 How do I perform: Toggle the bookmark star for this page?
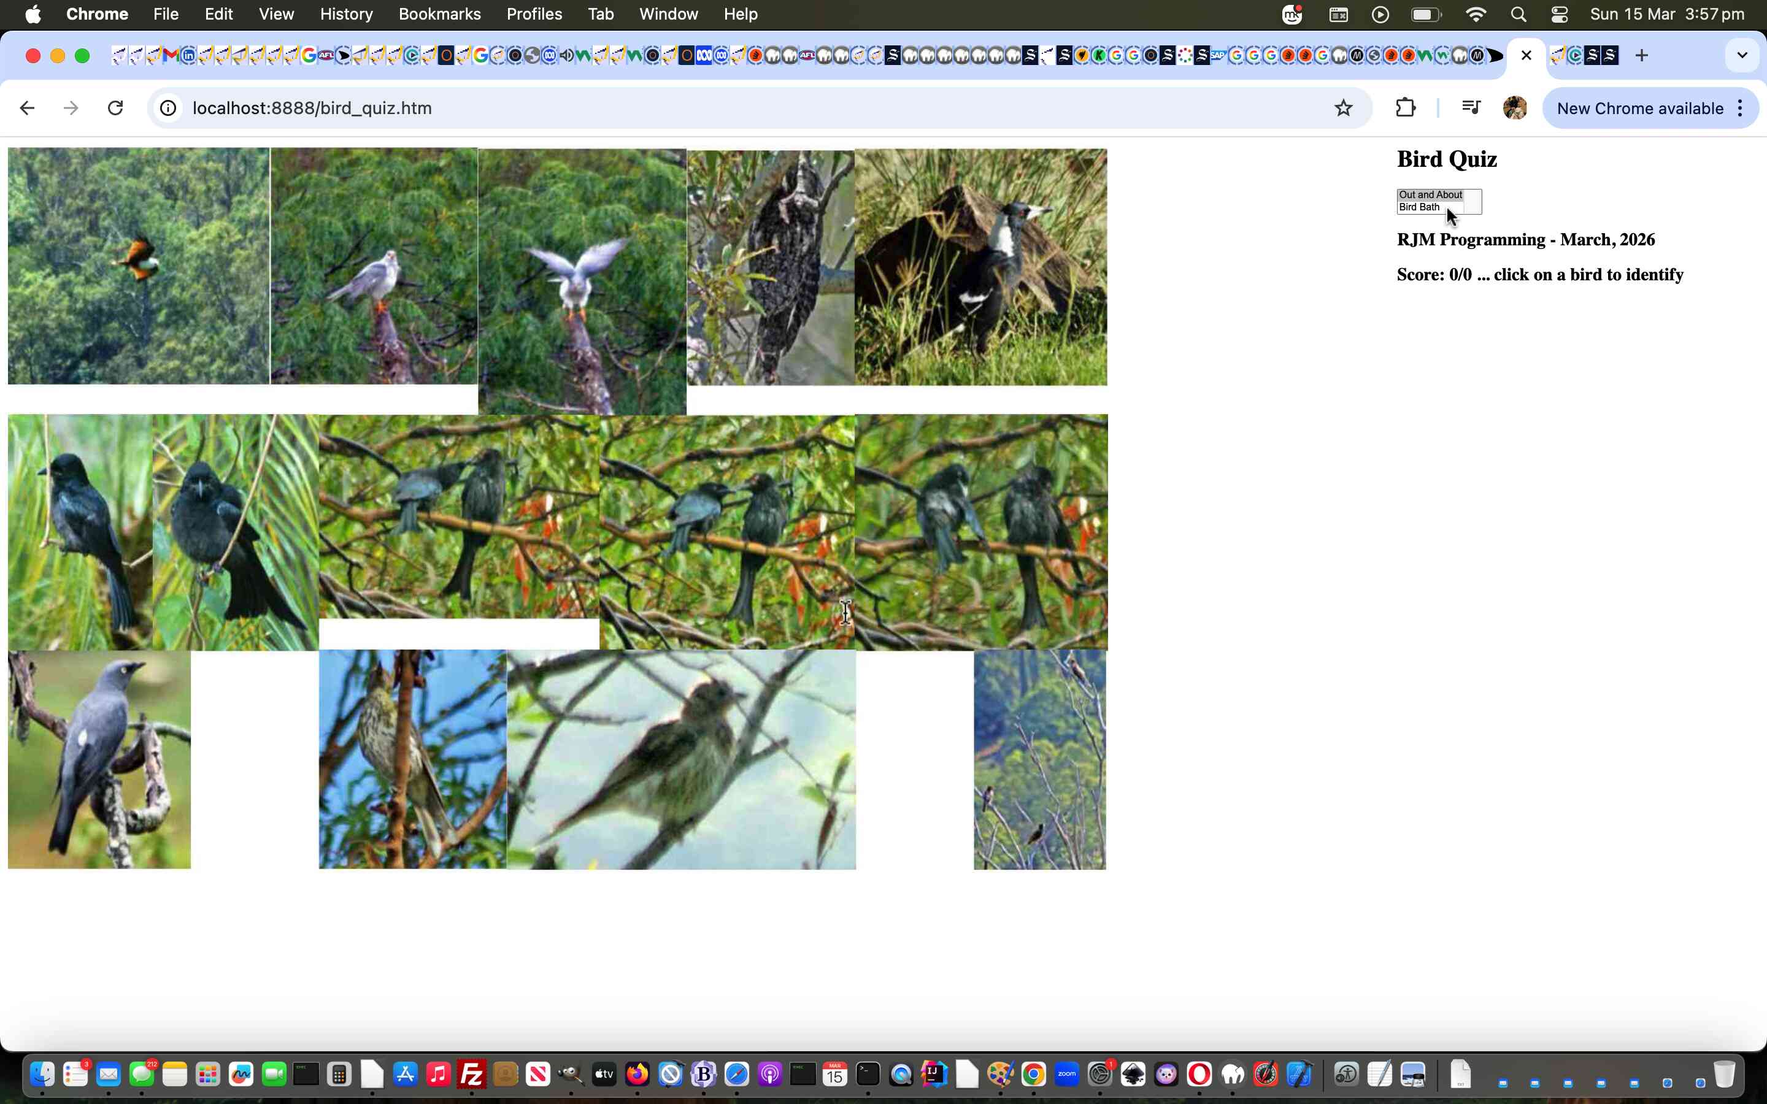(1344, 107)
